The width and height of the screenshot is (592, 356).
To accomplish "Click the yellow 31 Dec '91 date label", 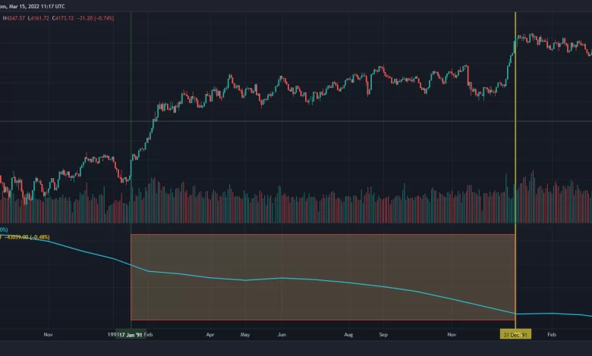I will pyautogui.click(x=515, y=333).
